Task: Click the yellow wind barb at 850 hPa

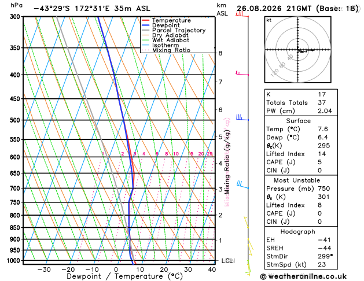Action: pyautogui.click(x=246, y=223)
